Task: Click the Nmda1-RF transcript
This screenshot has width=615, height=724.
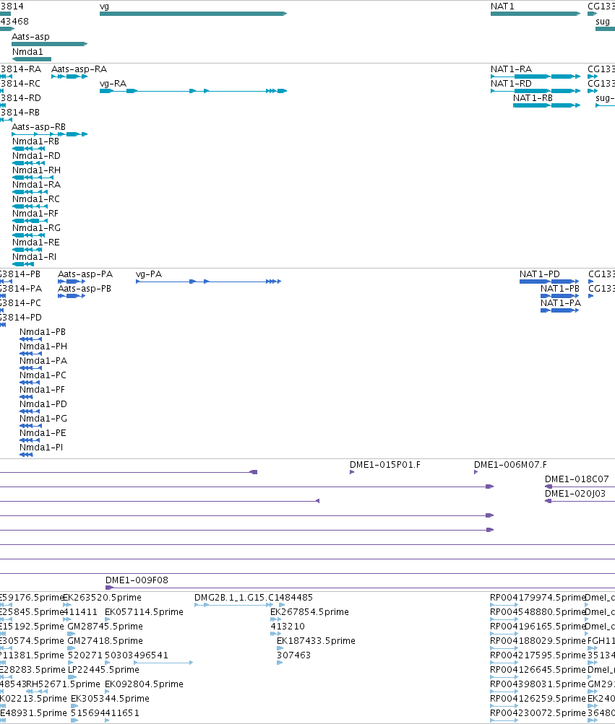Action: pos(30,221)
